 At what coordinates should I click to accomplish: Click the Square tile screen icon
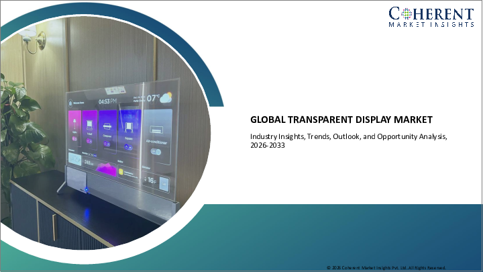click(129, 124)
